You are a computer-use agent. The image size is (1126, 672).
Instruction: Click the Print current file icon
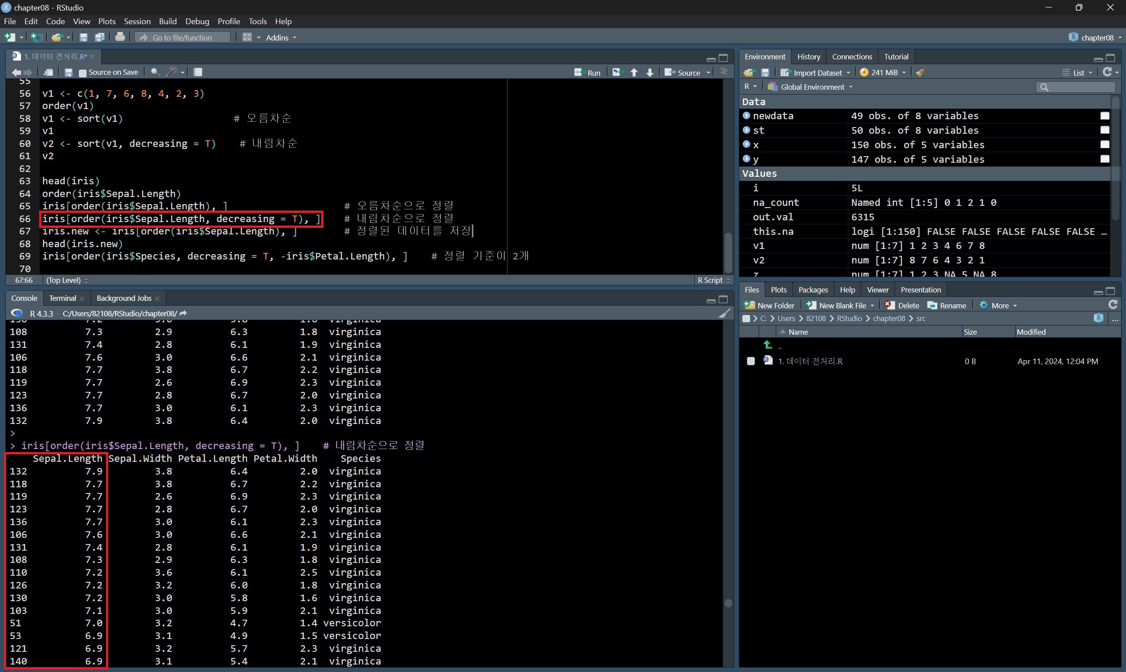tap(120, 37)
